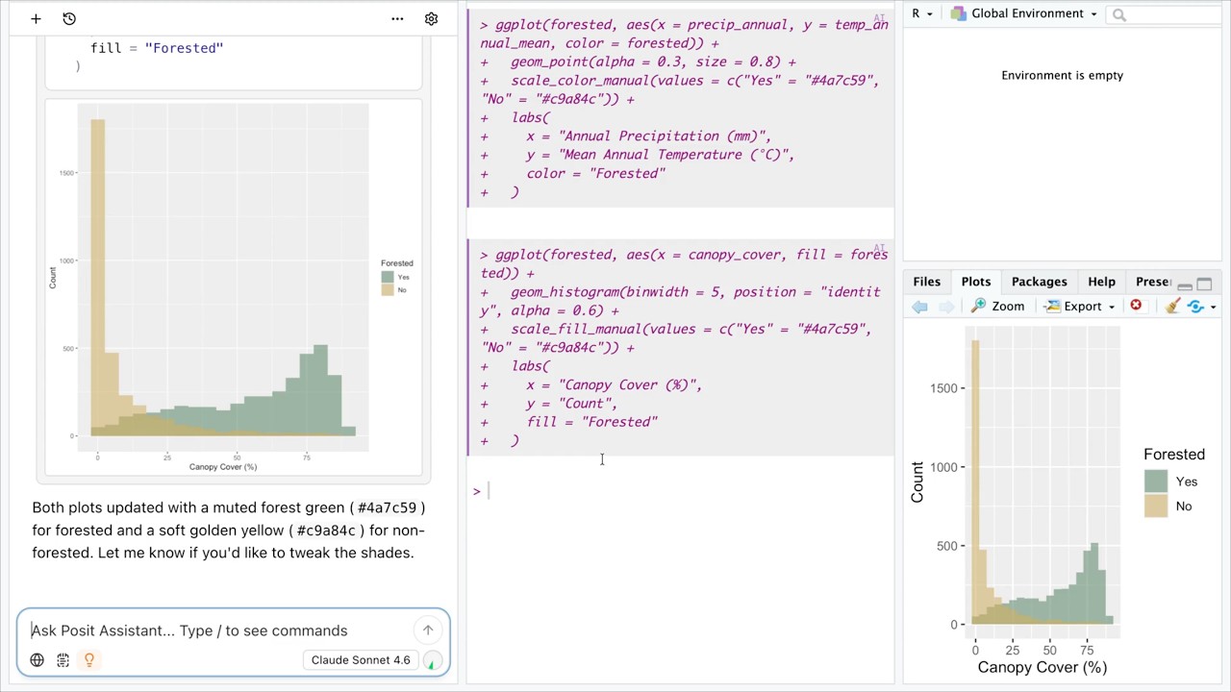Viewport: 1231px width, 692px height.
Task: Go to the next plot with forward arrow
Action: (x=946, y=307)
